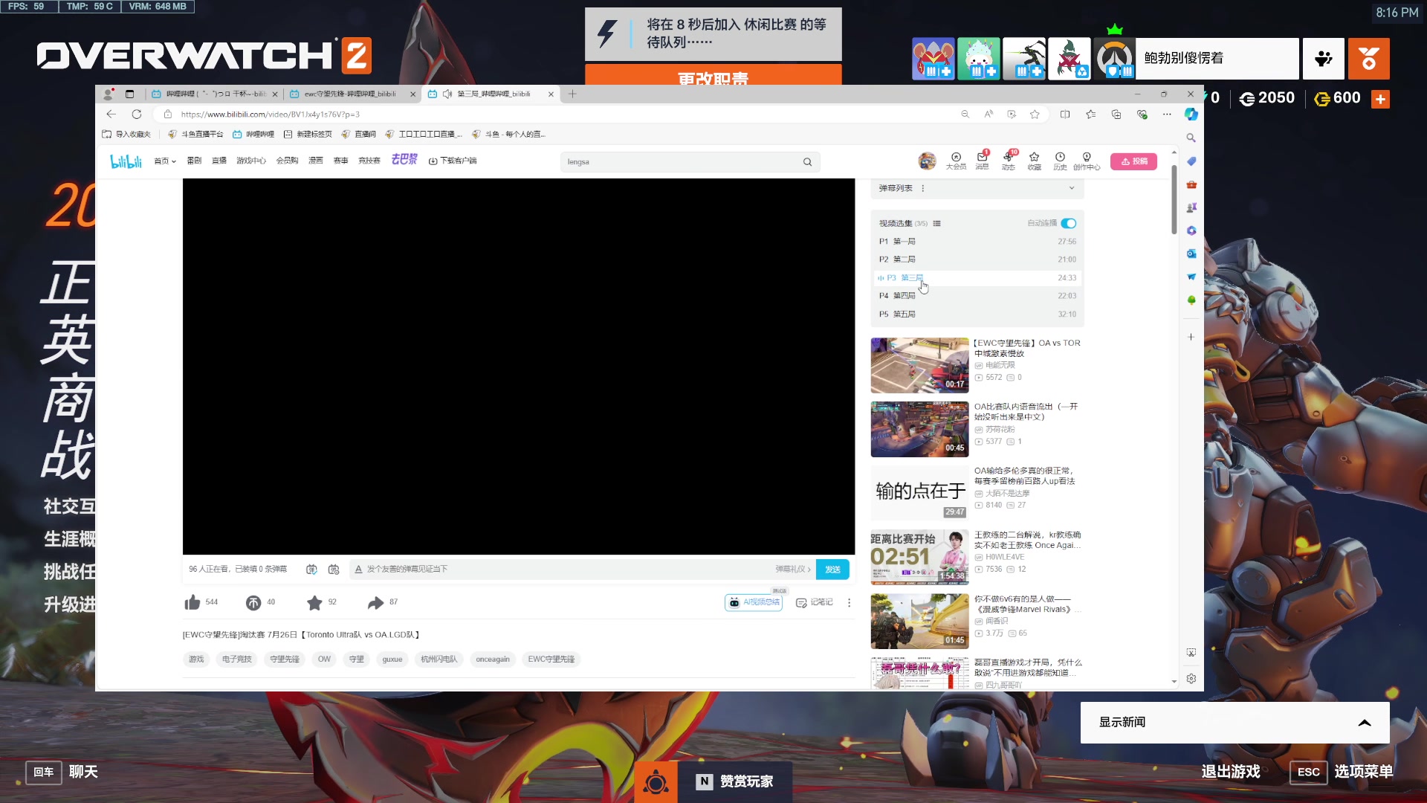Viewport: 1427px width, 803px height.
Task: Click the Overwatch social group icon
Action: click(1323, 59)
